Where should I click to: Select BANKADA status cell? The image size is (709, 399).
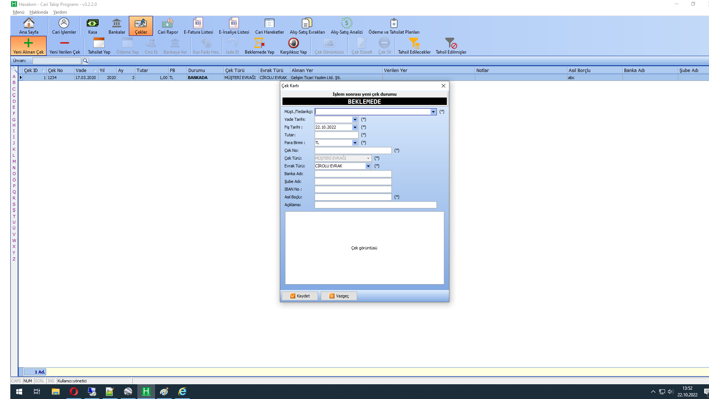(205, 78)
